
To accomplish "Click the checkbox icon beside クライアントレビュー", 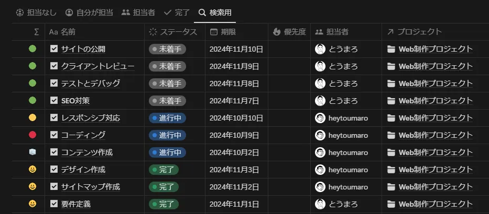I will pyautogui.click(x=54, y=66).
